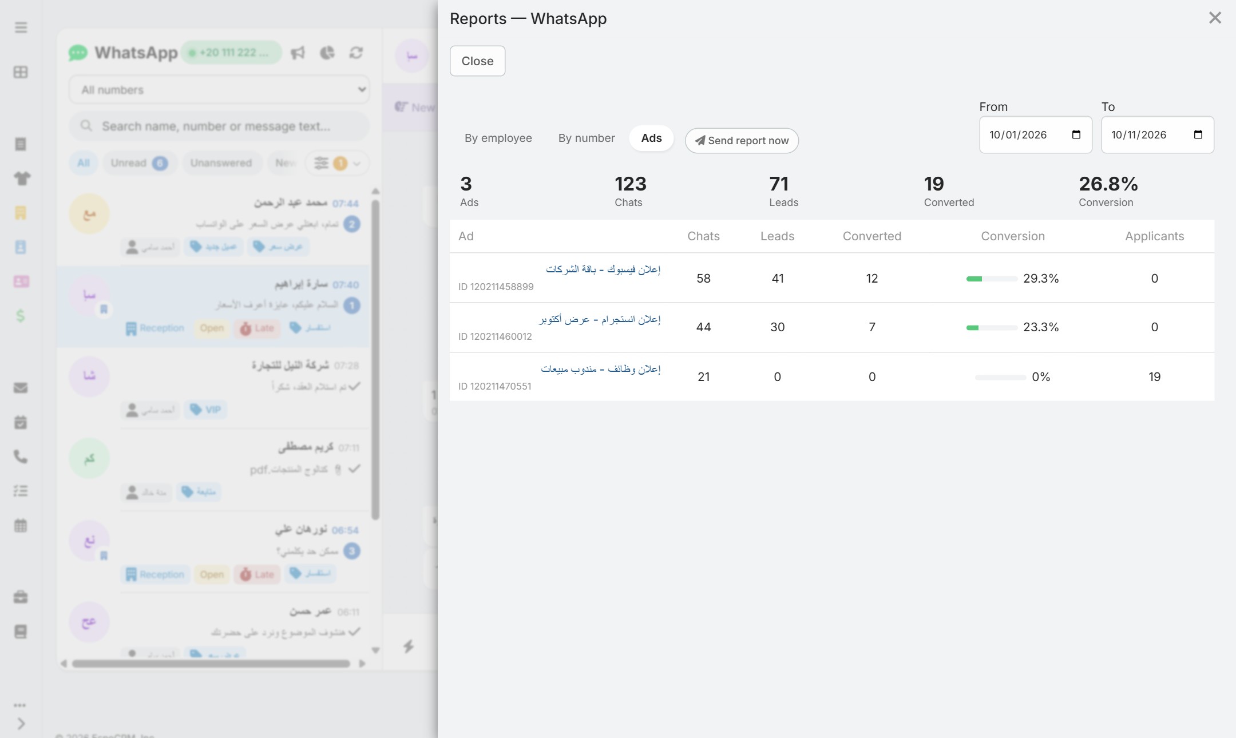Click the Applicants column header
The height and width of the screenshot is (738, 1236).
coord(1154,236)
